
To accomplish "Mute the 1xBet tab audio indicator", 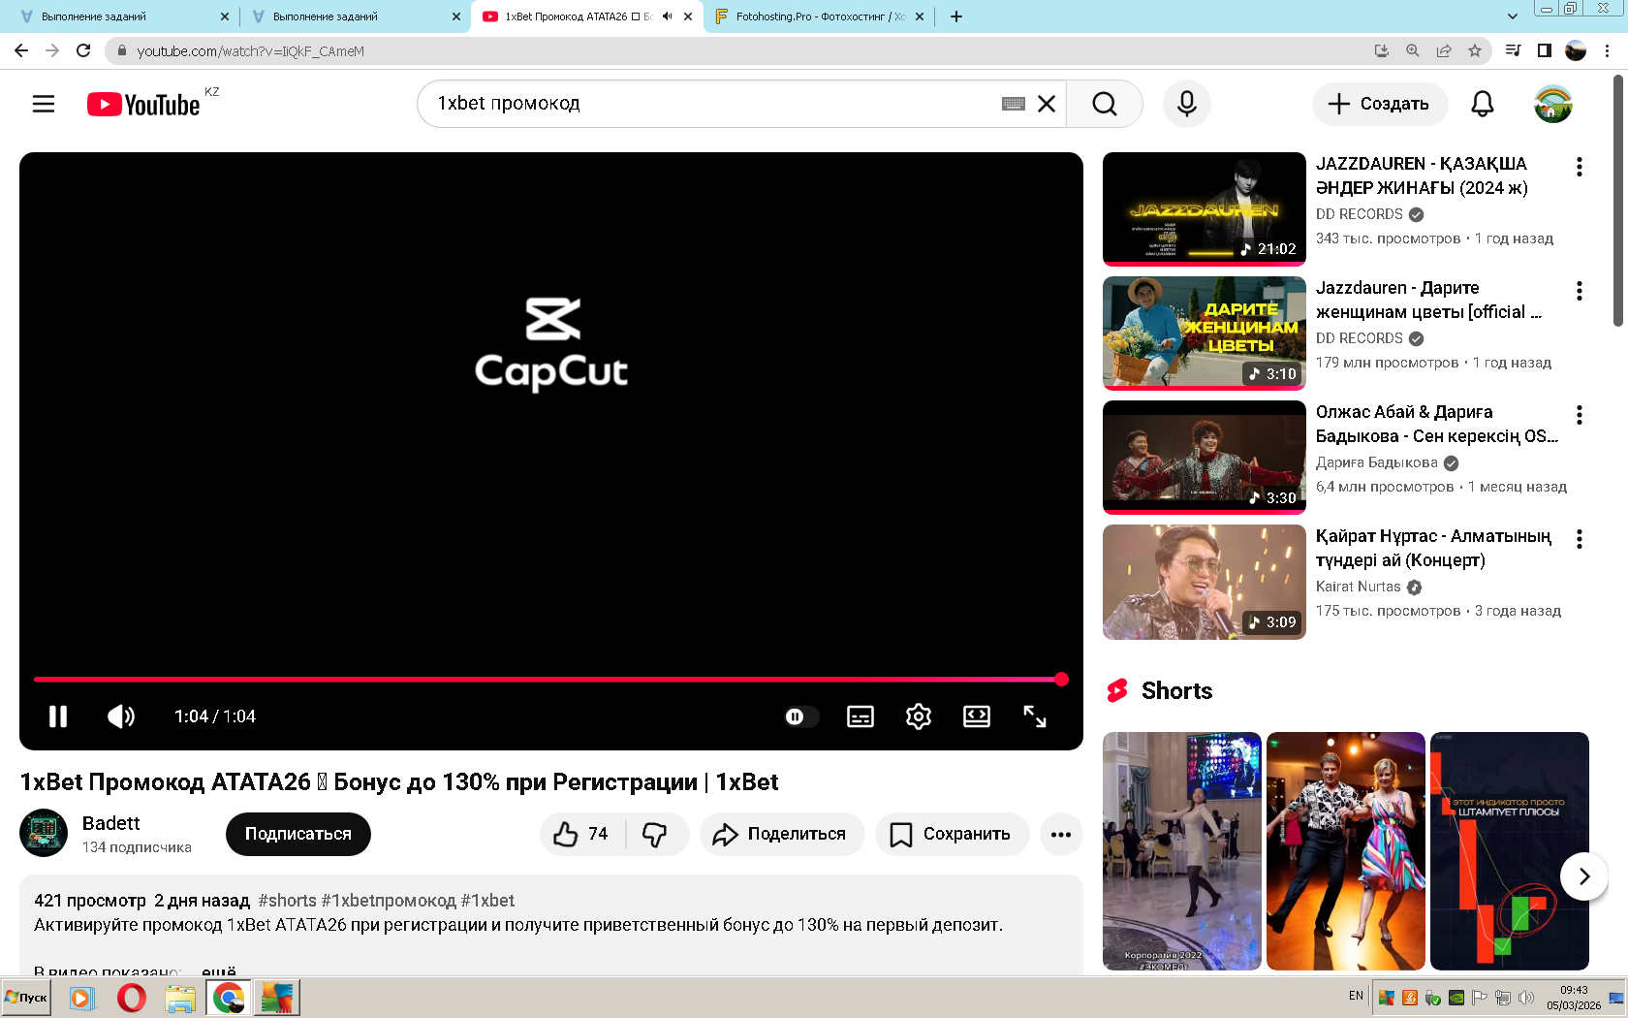I will click(x=667, y=16).
